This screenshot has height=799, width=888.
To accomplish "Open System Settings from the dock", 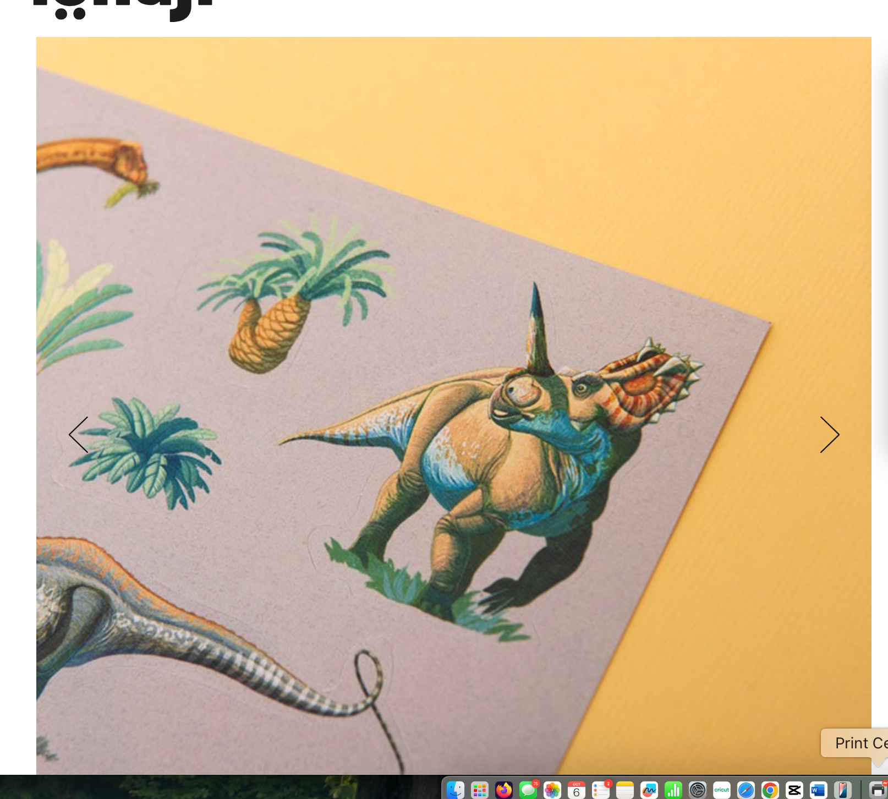I will point(698,790).
